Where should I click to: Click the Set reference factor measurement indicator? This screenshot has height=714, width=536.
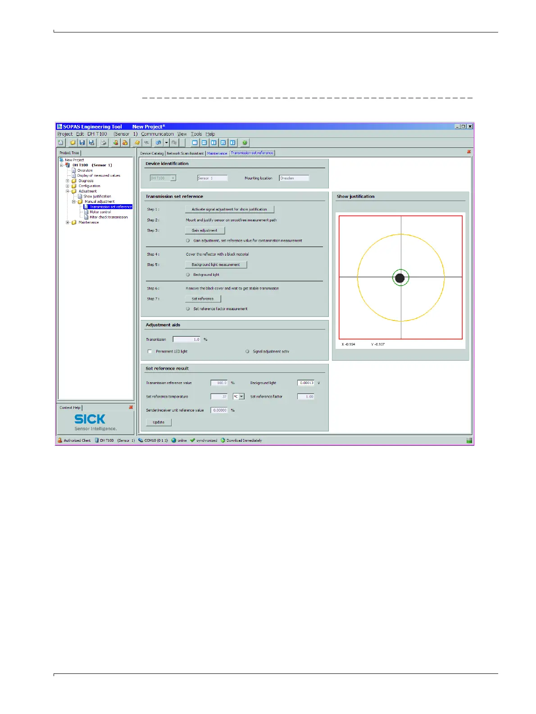[x=188, y=309]
